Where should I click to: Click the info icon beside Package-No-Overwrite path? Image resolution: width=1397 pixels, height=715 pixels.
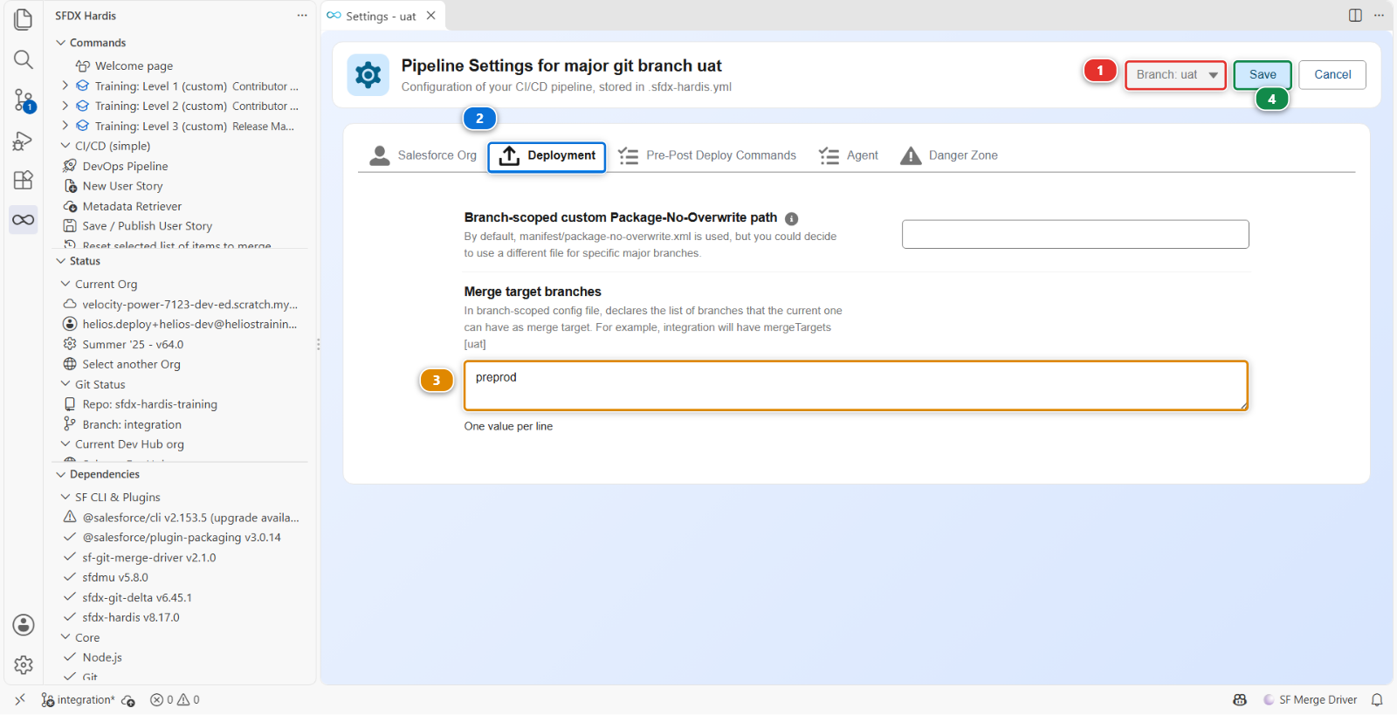point(791,219)
